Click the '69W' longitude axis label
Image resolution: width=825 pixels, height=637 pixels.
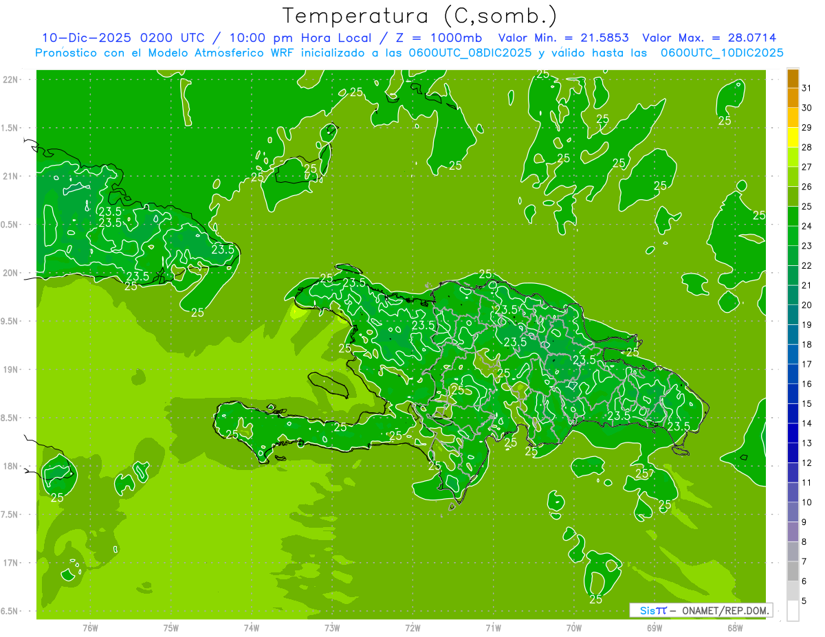click(654, 628)
